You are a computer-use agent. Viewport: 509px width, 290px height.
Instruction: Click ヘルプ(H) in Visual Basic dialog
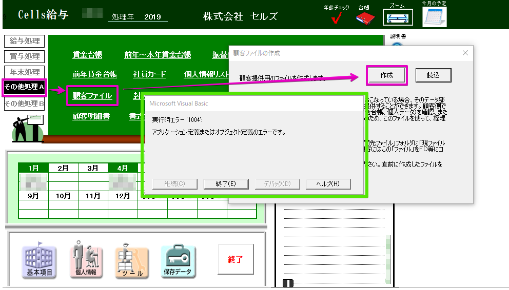click(x=328, y=184)
